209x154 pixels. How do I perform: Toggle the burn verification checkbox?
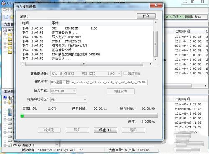(x=125, y=73)
